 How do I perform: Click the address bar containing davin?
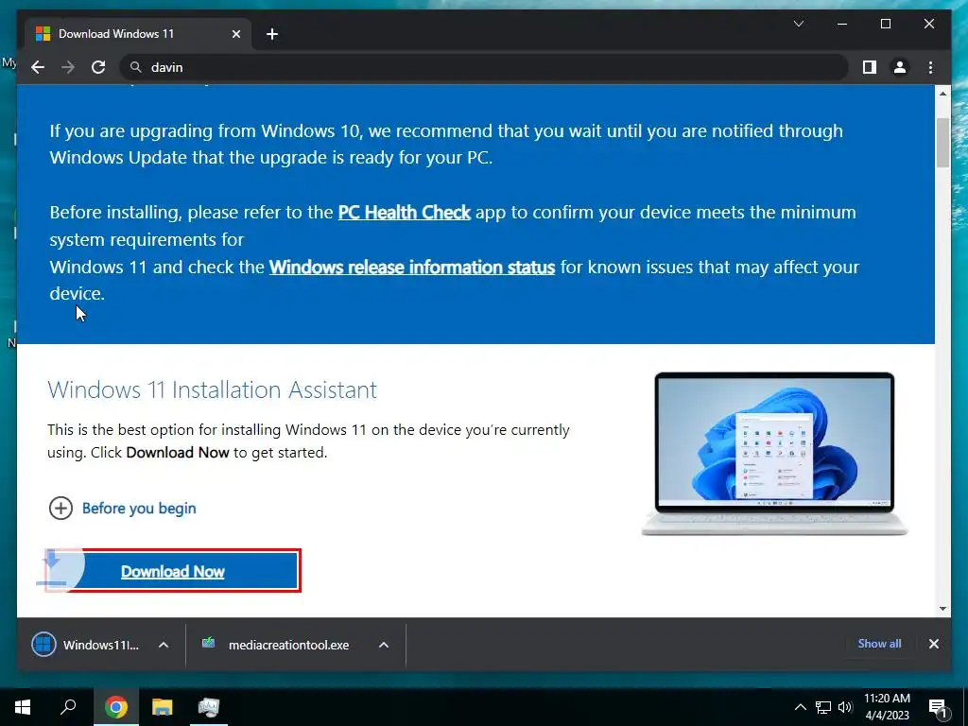click(x=483, y=67)
